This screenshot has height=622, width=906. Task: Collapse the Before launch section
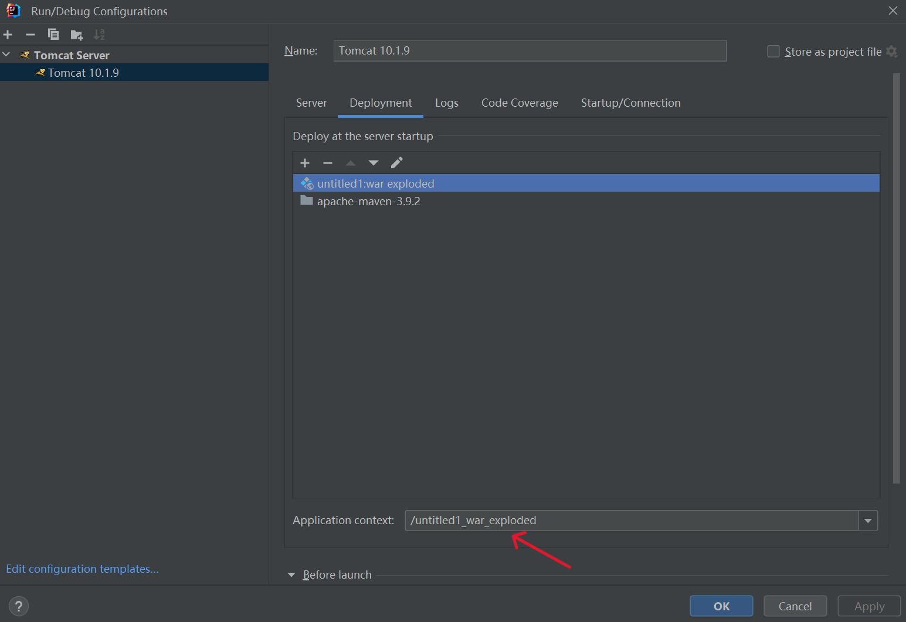291,575
